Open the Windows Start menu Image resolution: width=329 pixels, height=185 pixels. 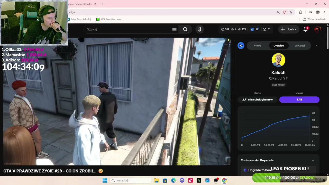[x=105, y=180]
